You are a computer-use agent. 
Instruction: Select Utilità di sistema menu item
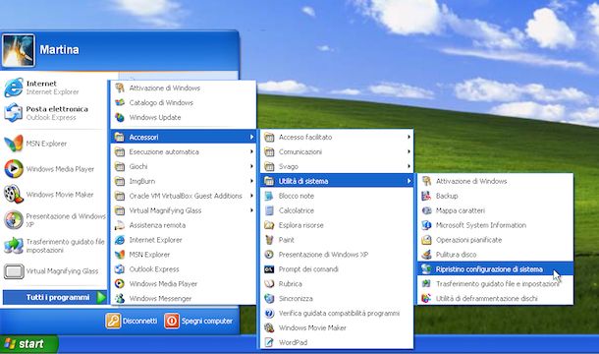point(337,181)
